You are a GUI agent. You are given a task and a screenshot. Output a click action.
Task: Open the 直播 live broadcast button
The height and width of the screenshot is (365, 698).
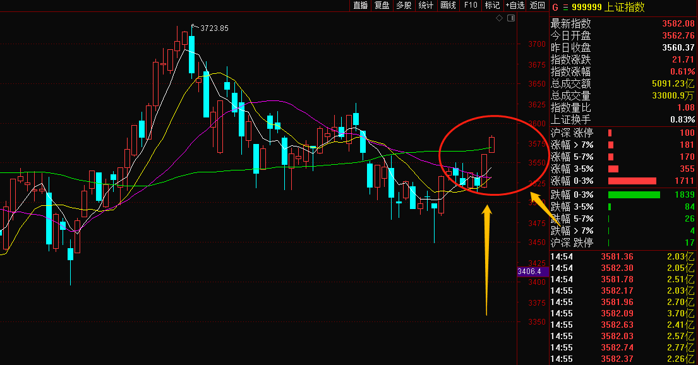tap(361, 5)
